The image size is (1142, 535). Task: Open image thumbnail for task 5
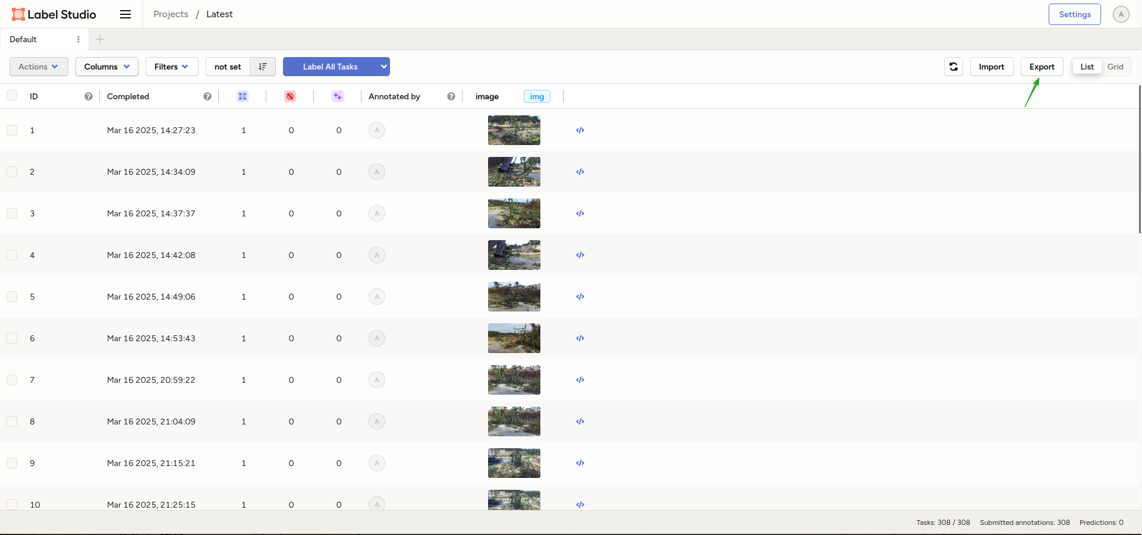pos(514,297)
